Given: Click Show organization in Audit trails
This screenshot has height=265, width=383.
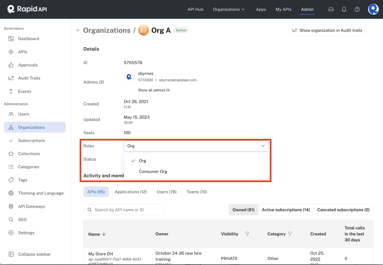Looking at the screenshot, I should [327, 30].
